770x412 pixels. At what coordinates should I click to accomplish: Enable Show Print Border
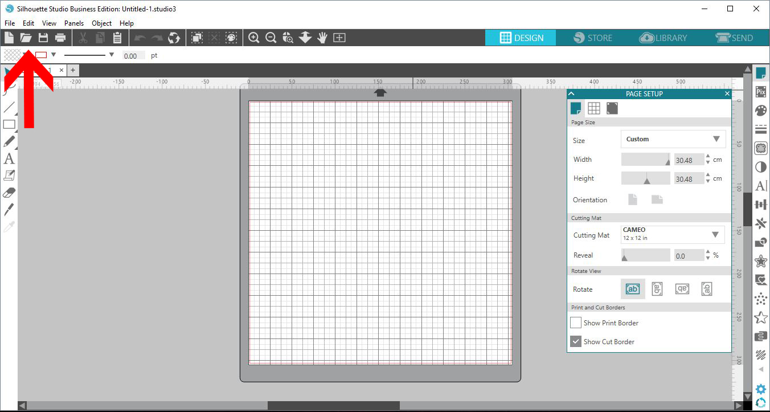tap(575, 323)
